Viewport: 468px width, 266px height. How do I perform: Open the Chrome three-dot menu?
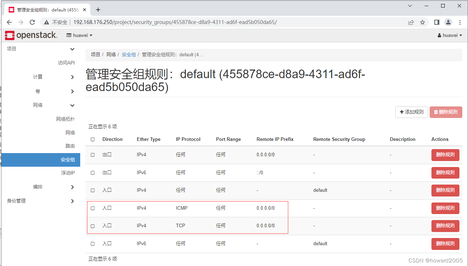click(459, 22)
